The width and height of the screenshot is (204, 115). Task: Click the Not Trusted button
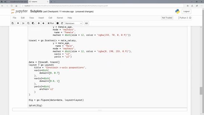pos(167,18)
